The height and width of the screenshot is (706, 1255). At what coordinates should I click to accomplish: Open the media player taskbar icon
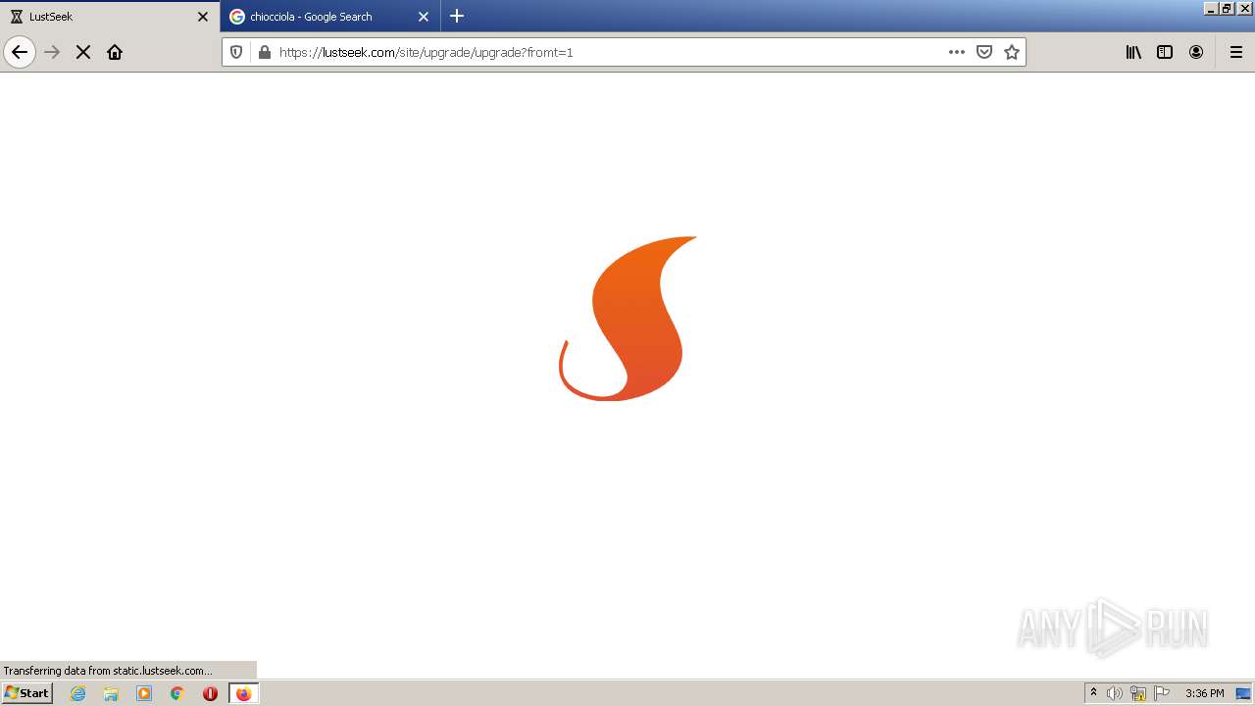click(x=144, y=693)
